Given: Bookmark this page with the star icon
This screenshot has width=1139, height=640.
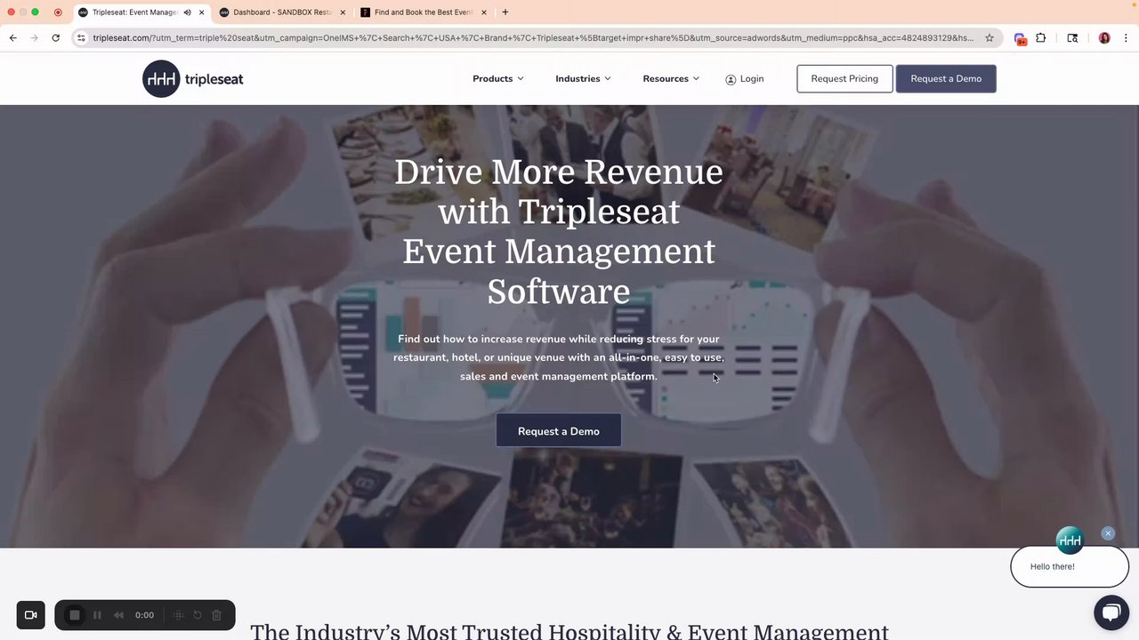Looking at the screenshot, I should 990,38.
